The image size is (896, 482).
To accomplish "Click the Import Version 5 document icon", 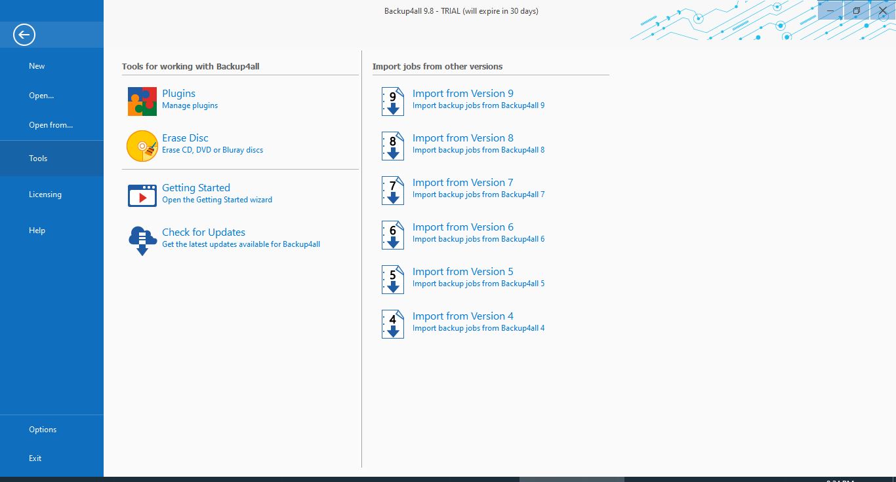I will [x=393, y=280].
